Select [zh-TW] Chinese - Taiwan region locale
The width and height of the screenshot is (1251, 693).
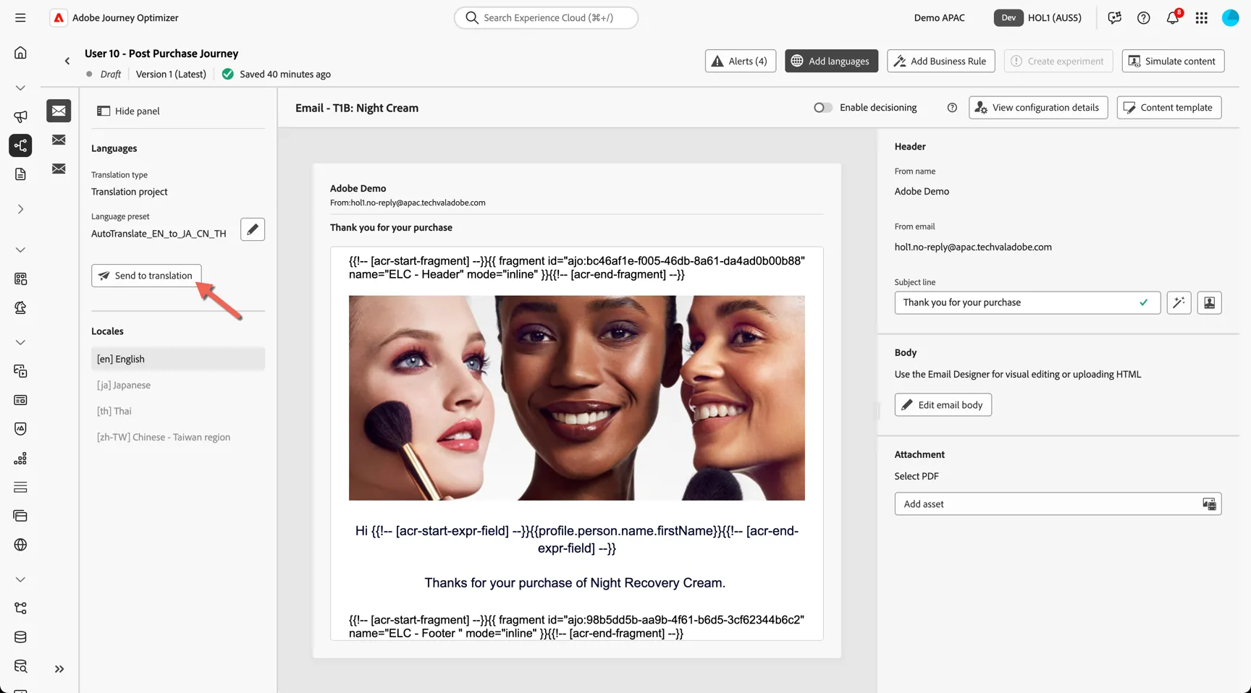coord(178,437)
